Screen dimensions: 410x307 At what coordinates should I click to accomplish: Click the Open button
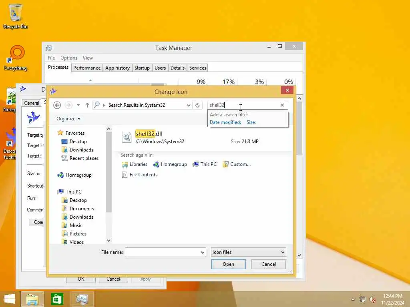228,264
